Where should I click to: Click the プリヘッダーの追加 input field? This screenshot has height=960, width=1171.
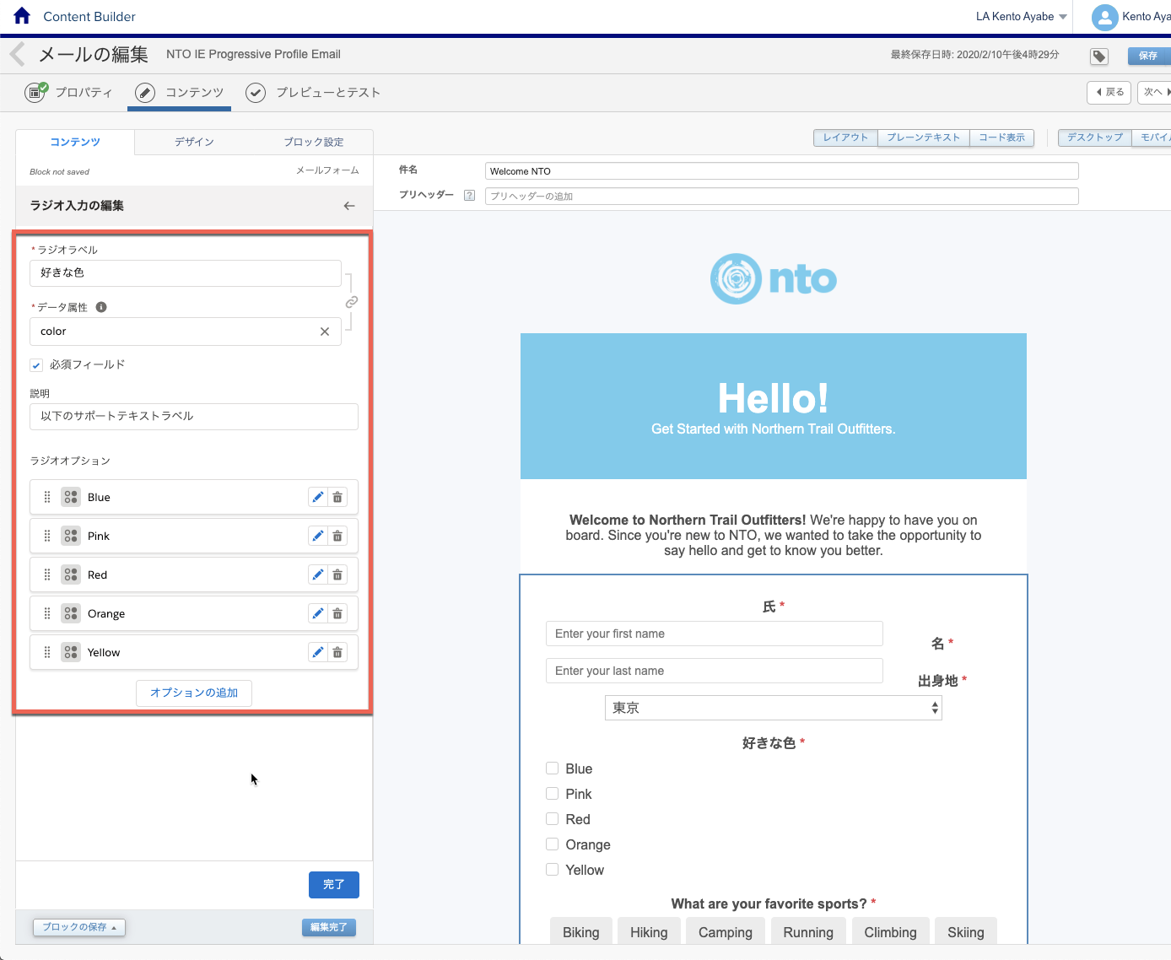click(782, 197)
